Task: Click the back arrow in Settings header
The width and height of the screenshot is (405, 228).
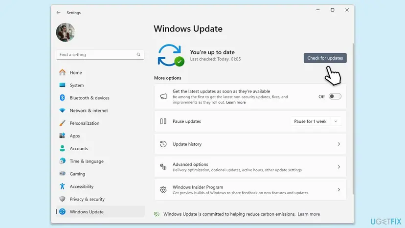Action: click(x=58, y=12)
